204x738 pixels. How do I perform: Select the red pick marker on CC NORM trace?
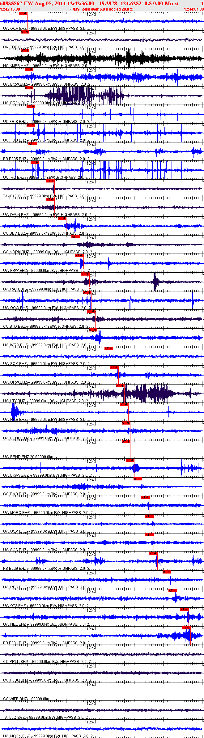pyautogui.click(x=76, y=237)
